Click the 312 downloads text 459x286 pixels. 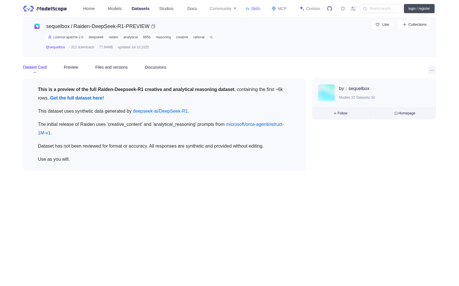pyautogui.click(x=83, y=47)
